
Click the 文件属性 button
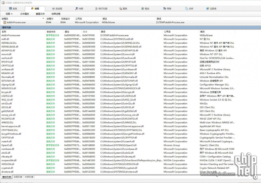25,14
